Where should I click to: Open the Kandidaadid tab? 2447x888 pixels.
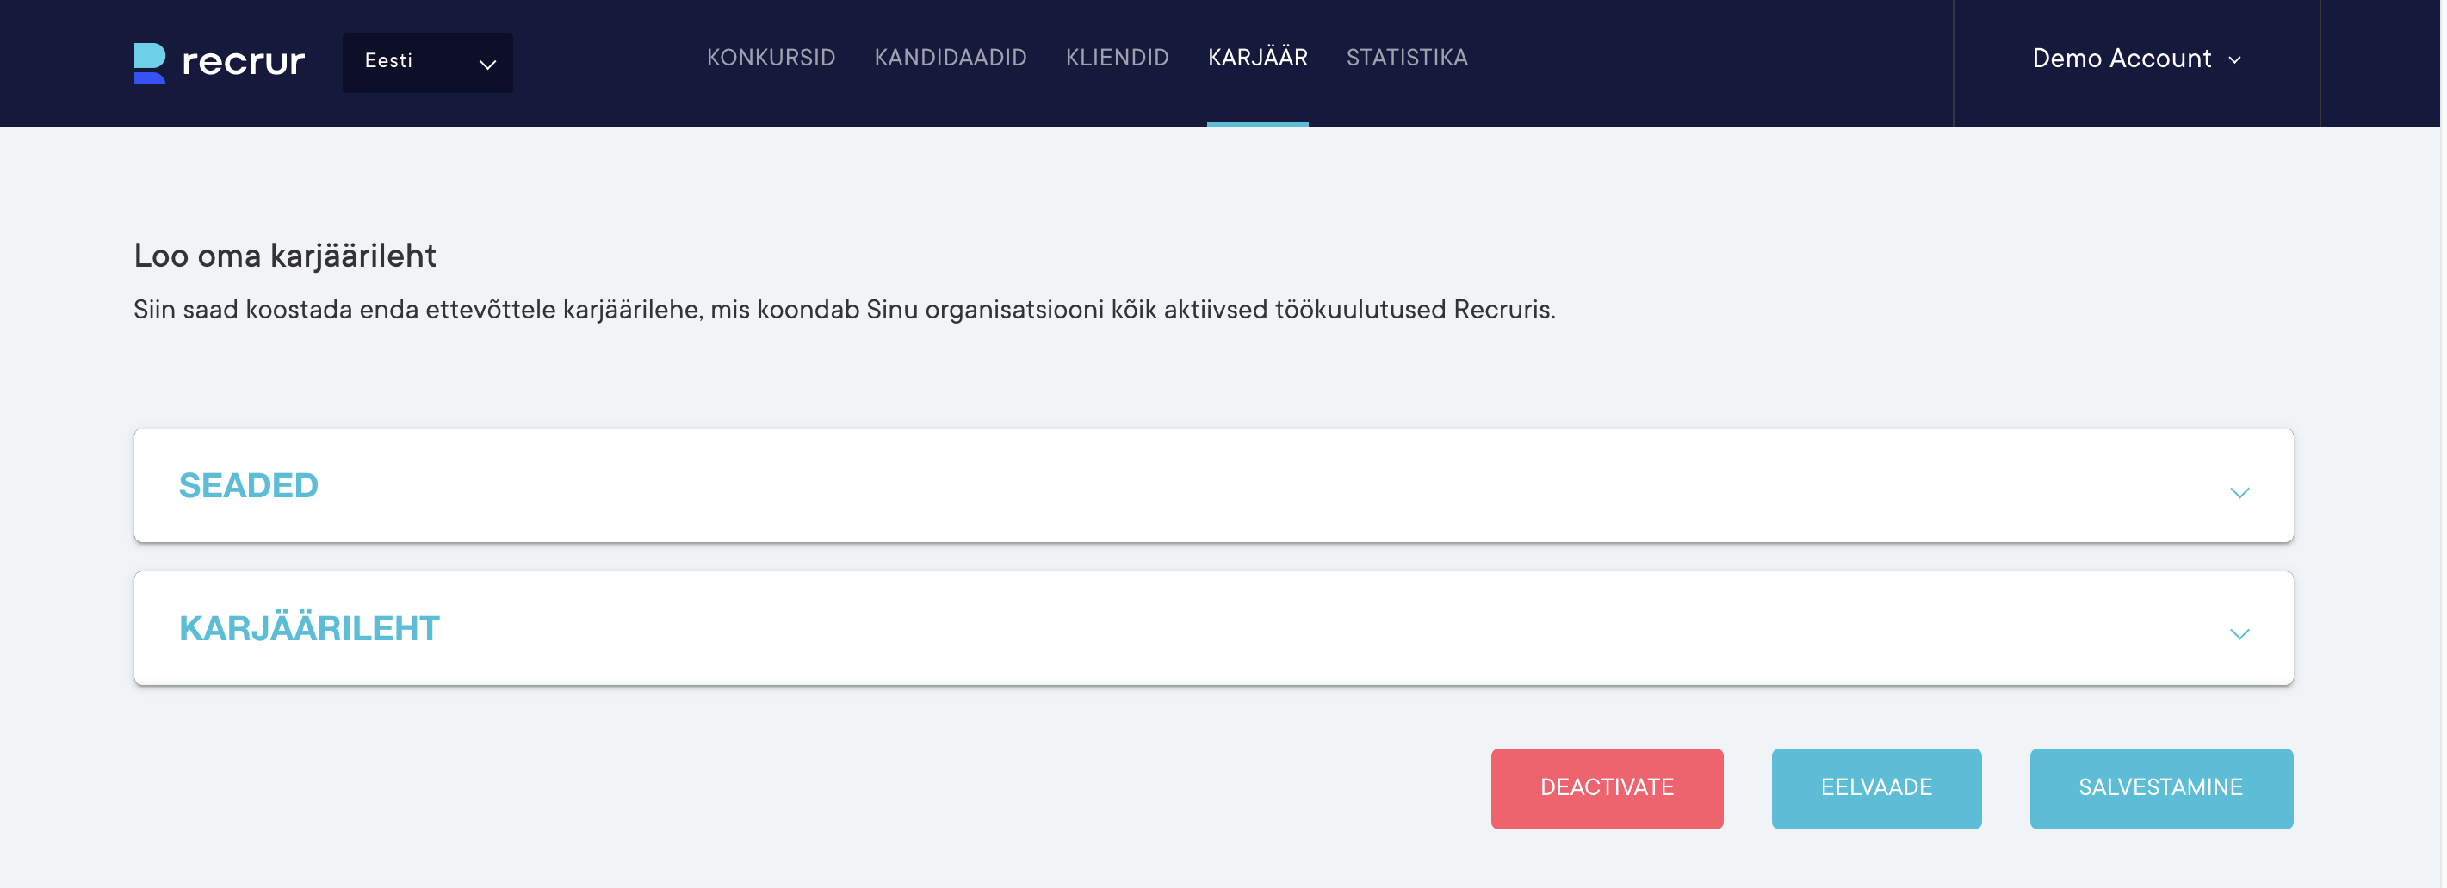[950, 58]
